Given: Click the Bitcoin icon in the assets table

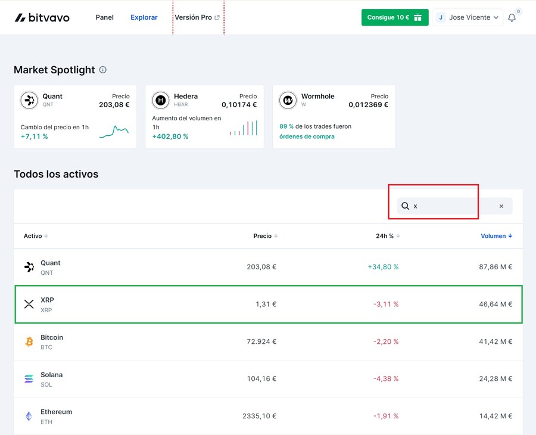Looking at the screenshot, I should click(29, 341).
